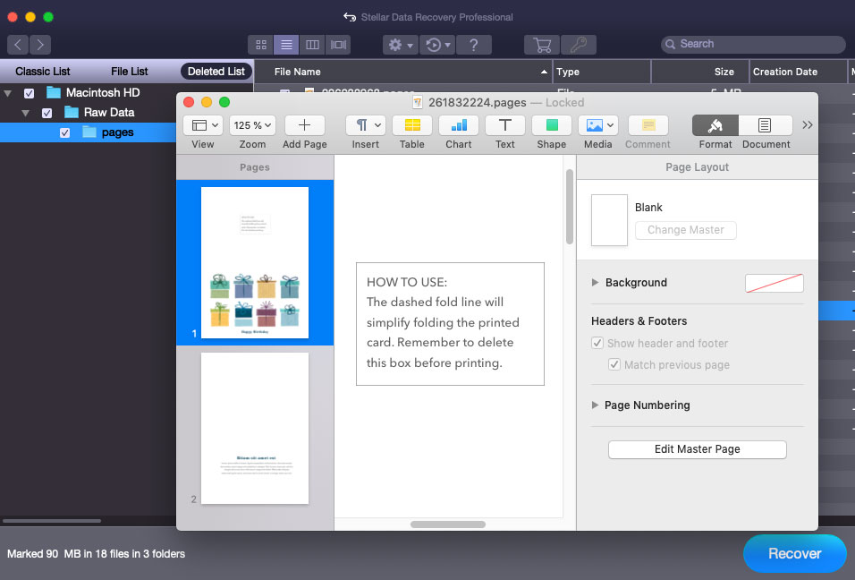Switch to the Deleted List tab
Viewport: 855px width, 580px height.
pyautogui.click(x=217, y=71)
